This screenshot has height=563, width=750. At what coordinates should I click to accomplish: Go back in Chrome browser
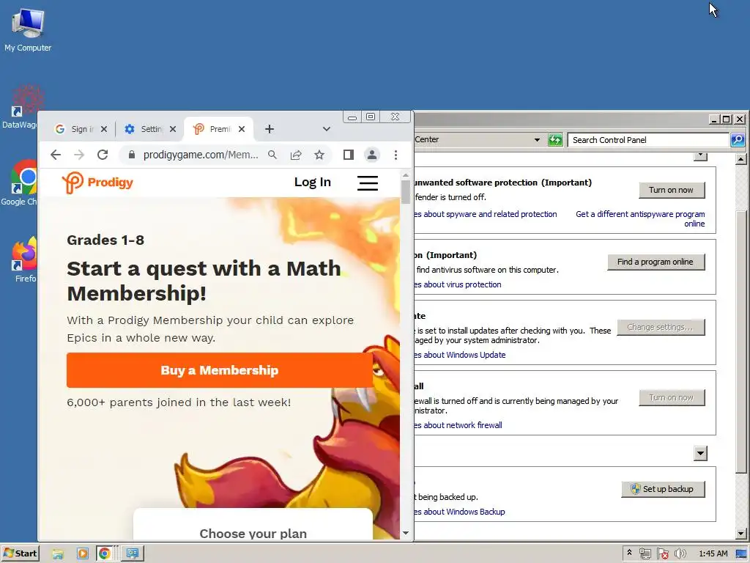(x=56, y=155)
